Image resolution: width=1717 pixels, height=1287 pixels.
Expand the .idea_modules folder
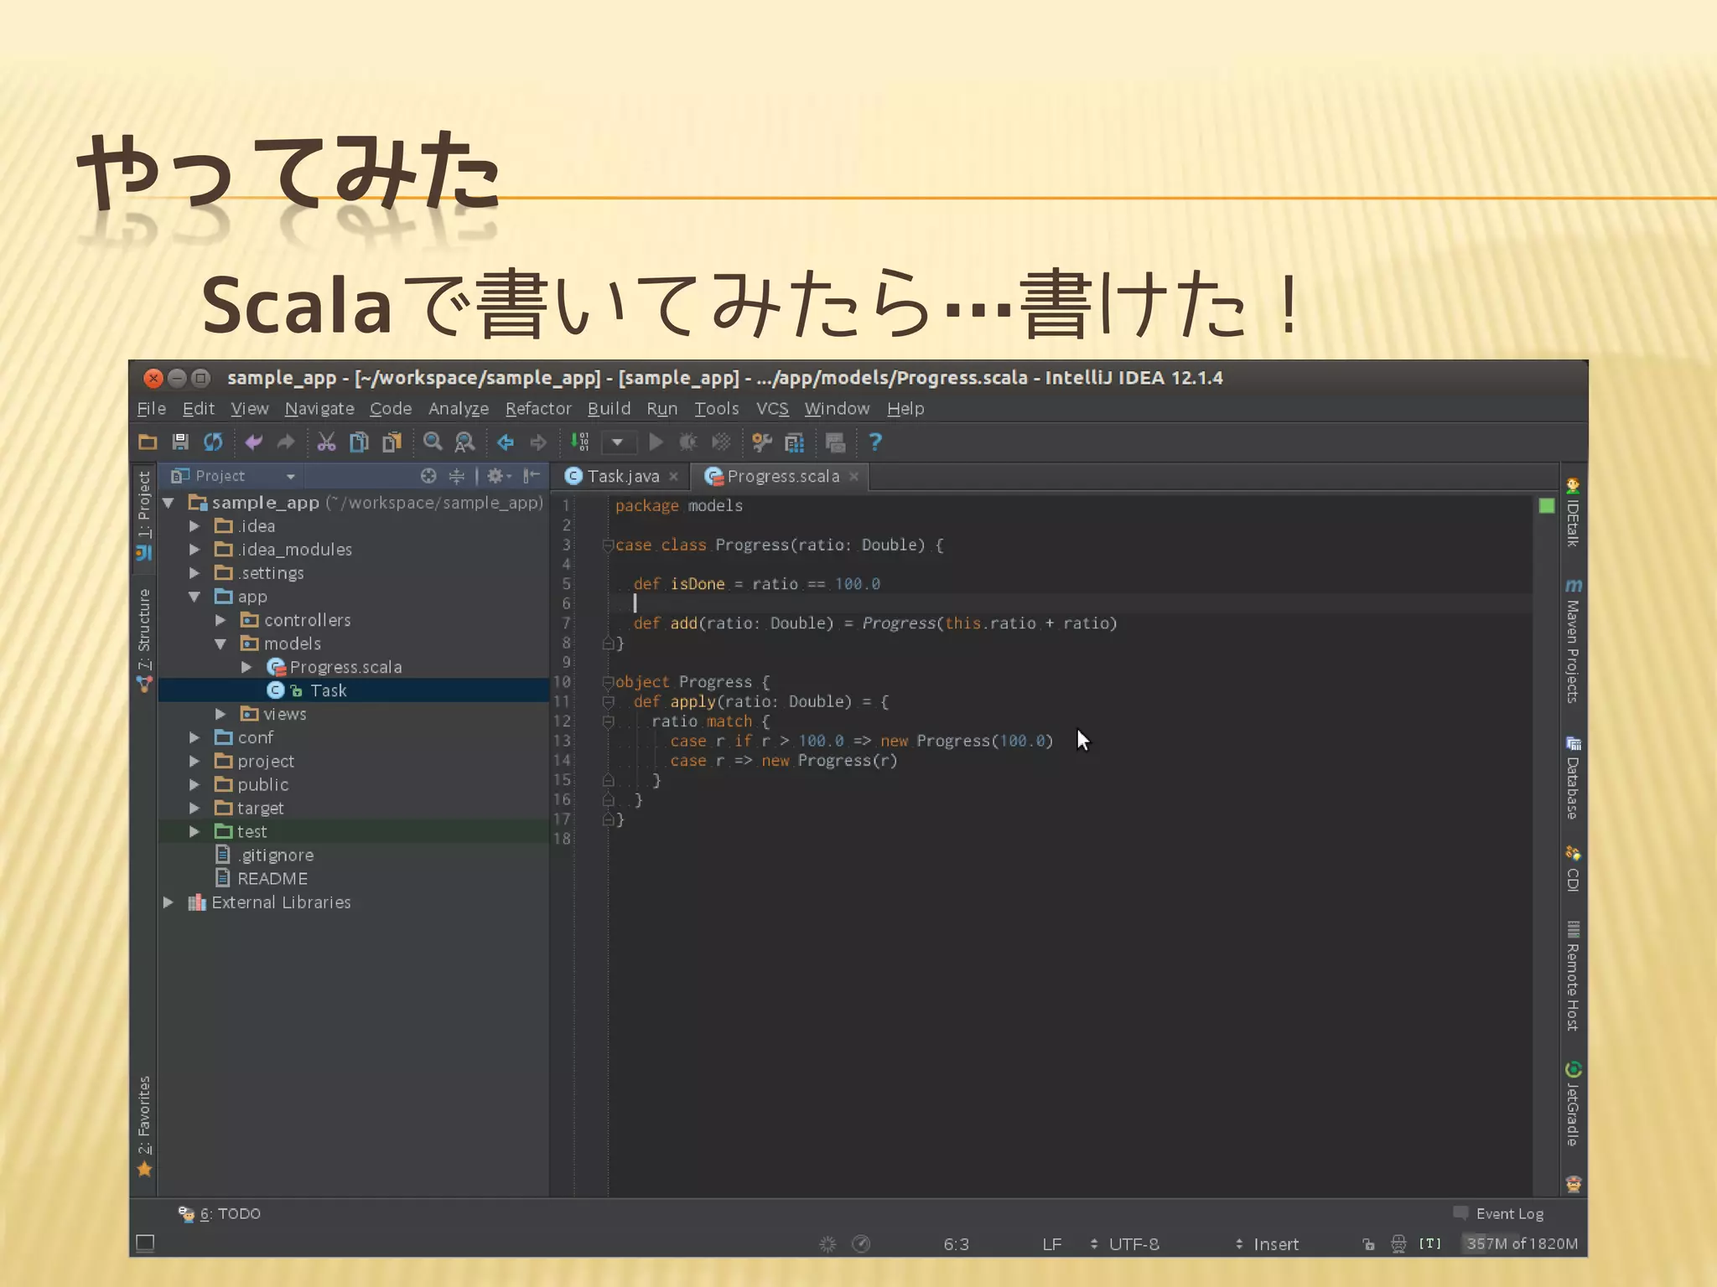195,550
